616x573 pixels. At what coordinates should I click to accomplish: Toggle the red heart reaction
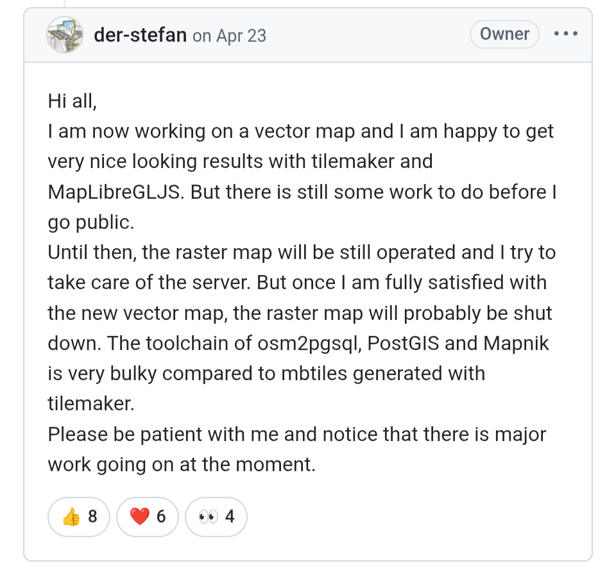(x=148, y=517)
